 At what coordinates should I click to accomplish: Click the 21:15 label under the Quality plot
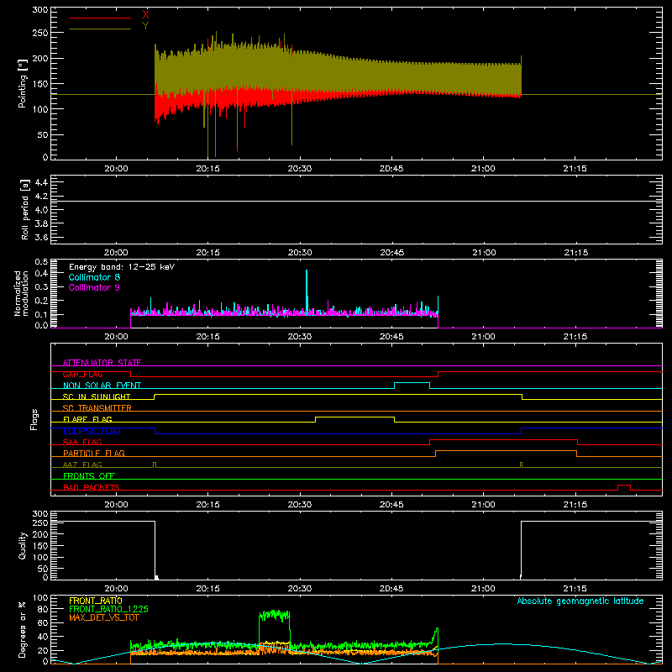(575, 589)
